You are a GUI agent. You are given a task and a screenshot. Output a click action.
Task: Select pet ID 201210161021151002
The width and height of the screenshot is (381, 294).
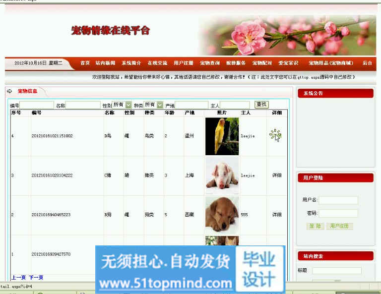tap(52, 136)
